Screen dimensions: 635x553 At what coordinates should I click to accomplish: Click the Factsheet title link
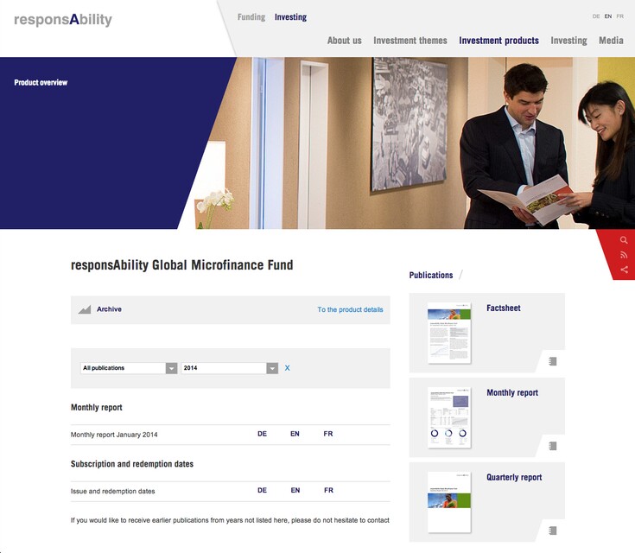[x=504, y=308]
